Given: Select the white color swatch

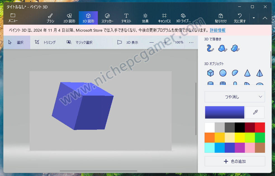Looking at the screenshot, I should (x=210, y=128).
